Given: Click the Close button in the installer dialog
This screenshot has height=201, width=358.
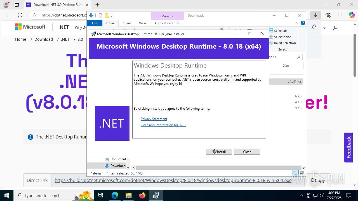Looking at the screenshot, I should click(247, 152).
